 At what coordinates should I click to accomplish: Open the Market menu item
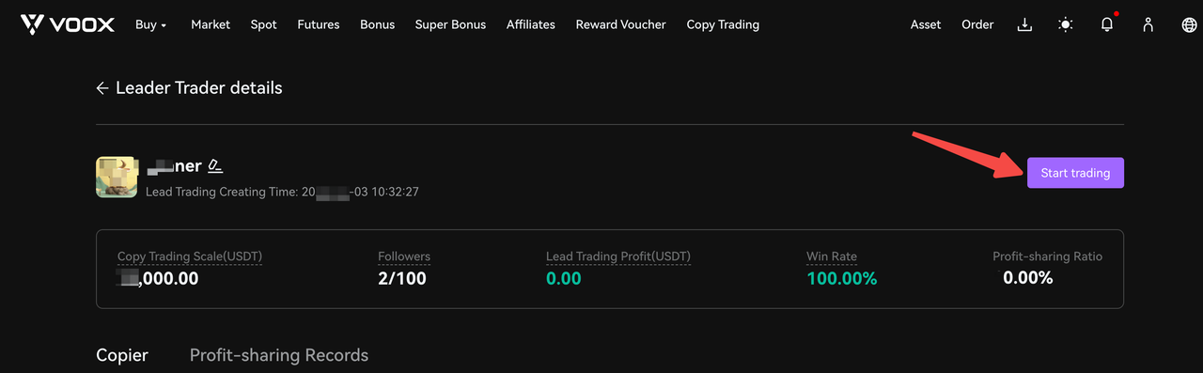pyautogui.click(x=211, y=24)
